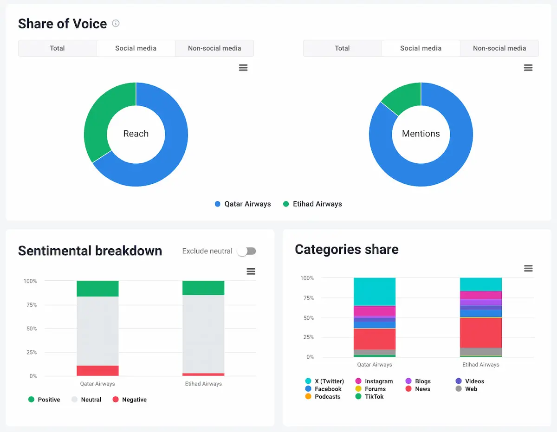Screen dimensions: 557x432
Task: Open the Reach chart export menu
Action: point(243,68)
